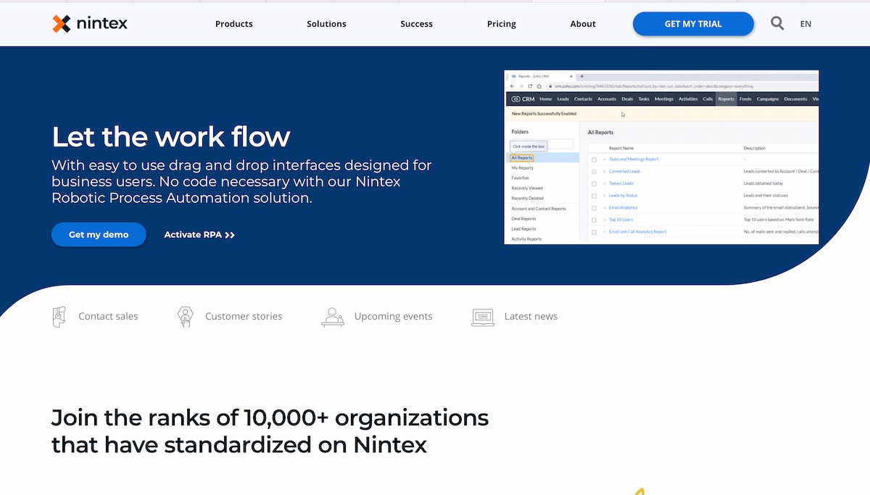The image size is (870, 495).
Task: Check the Tasks and Meetings Report checkbox
Action: click(594, 159)
